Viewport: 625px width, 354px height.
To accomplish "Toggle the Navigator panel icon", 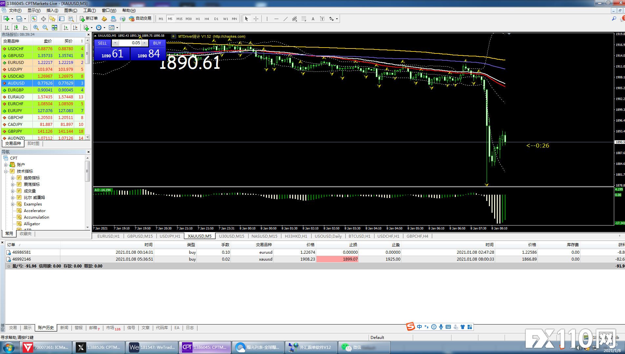I will tap(52, 19).
